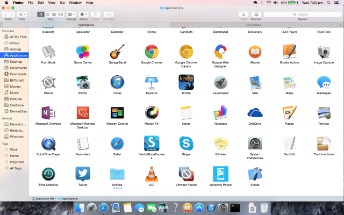The width and height of the screenshot is (344, 215).
Task: Select the System Preferences gear icon in the Applications grid
Action: (x=255, y=144)
